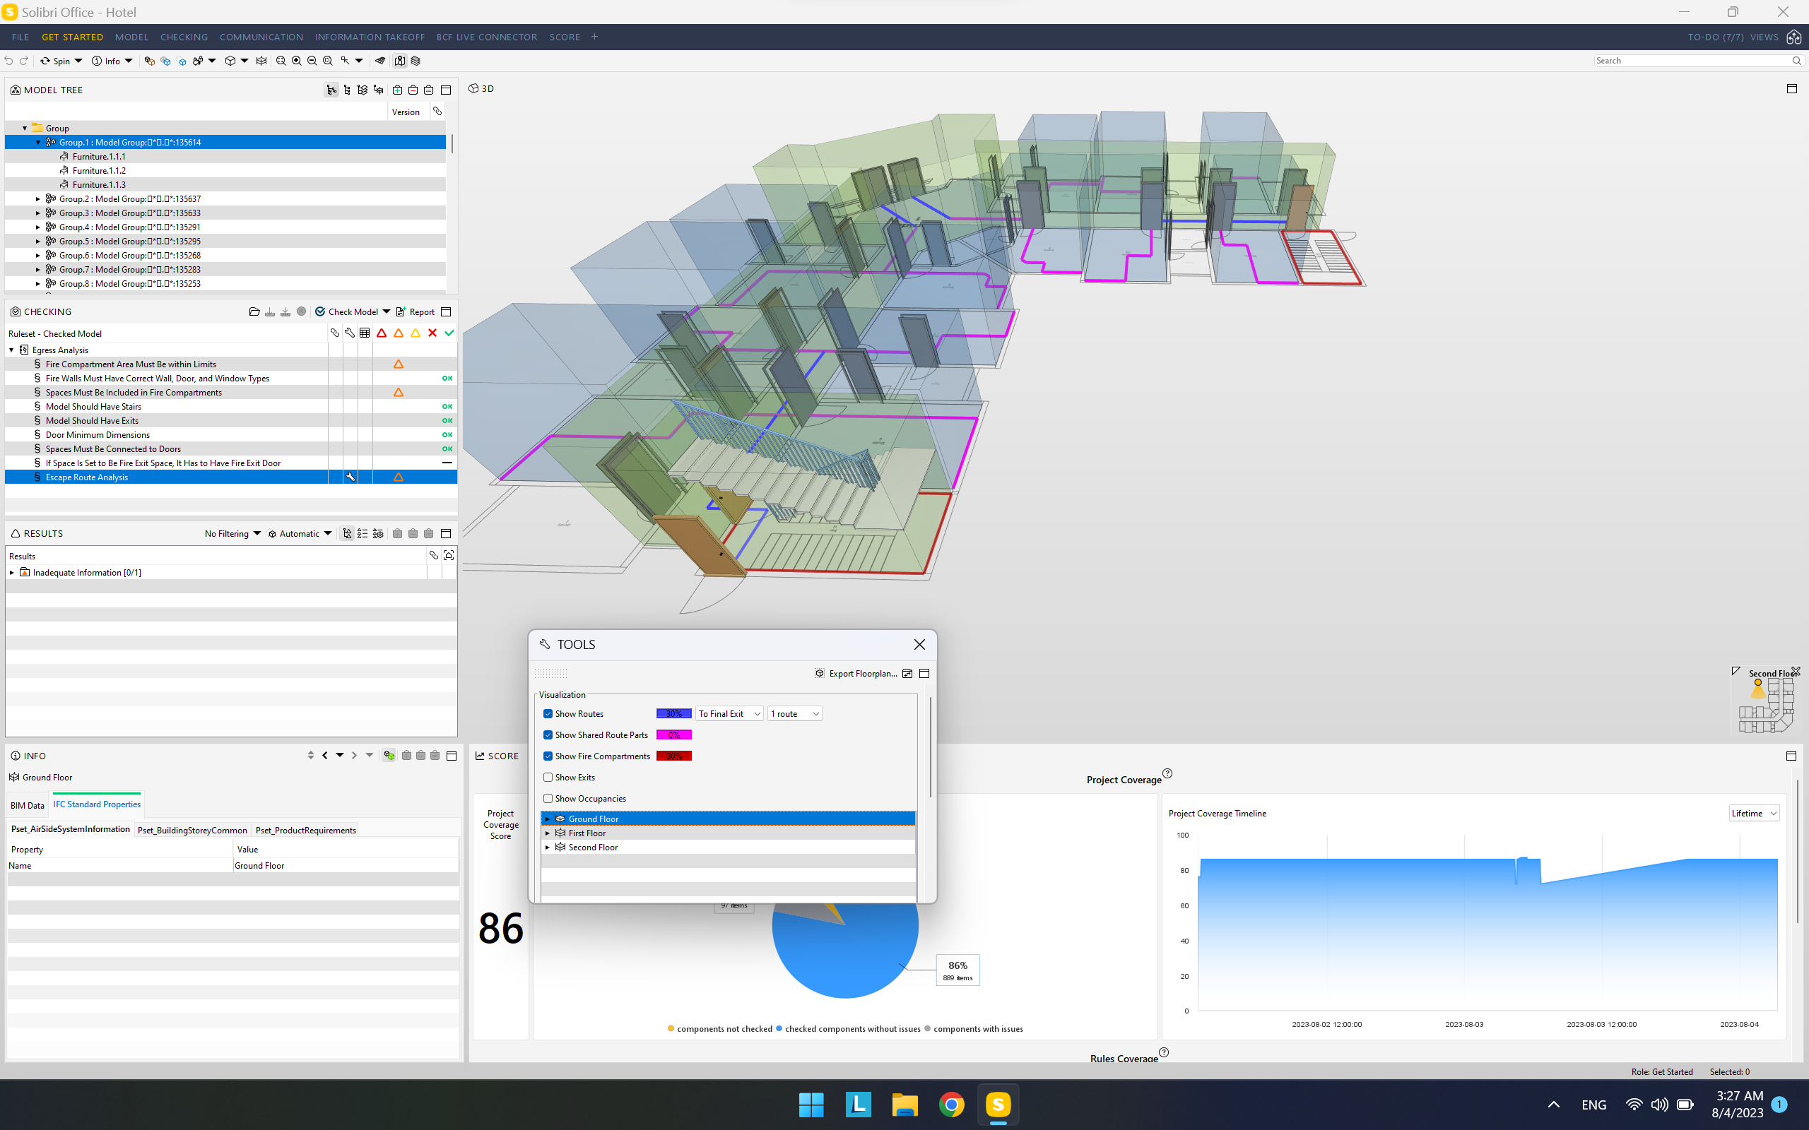Select the BIM Data tab
The image size is (1809, 1130).
coord(28,805)
